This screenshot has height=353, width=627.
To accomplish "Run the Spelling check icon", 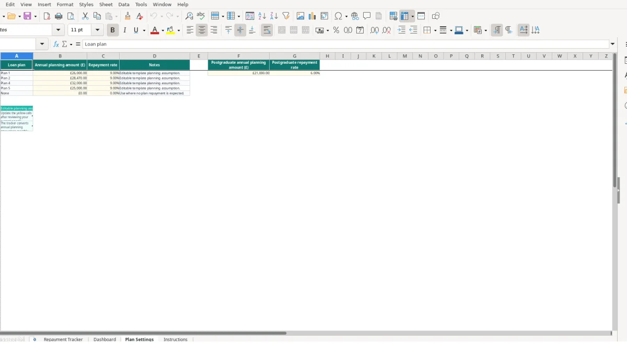I will click(x=201, y=16).
